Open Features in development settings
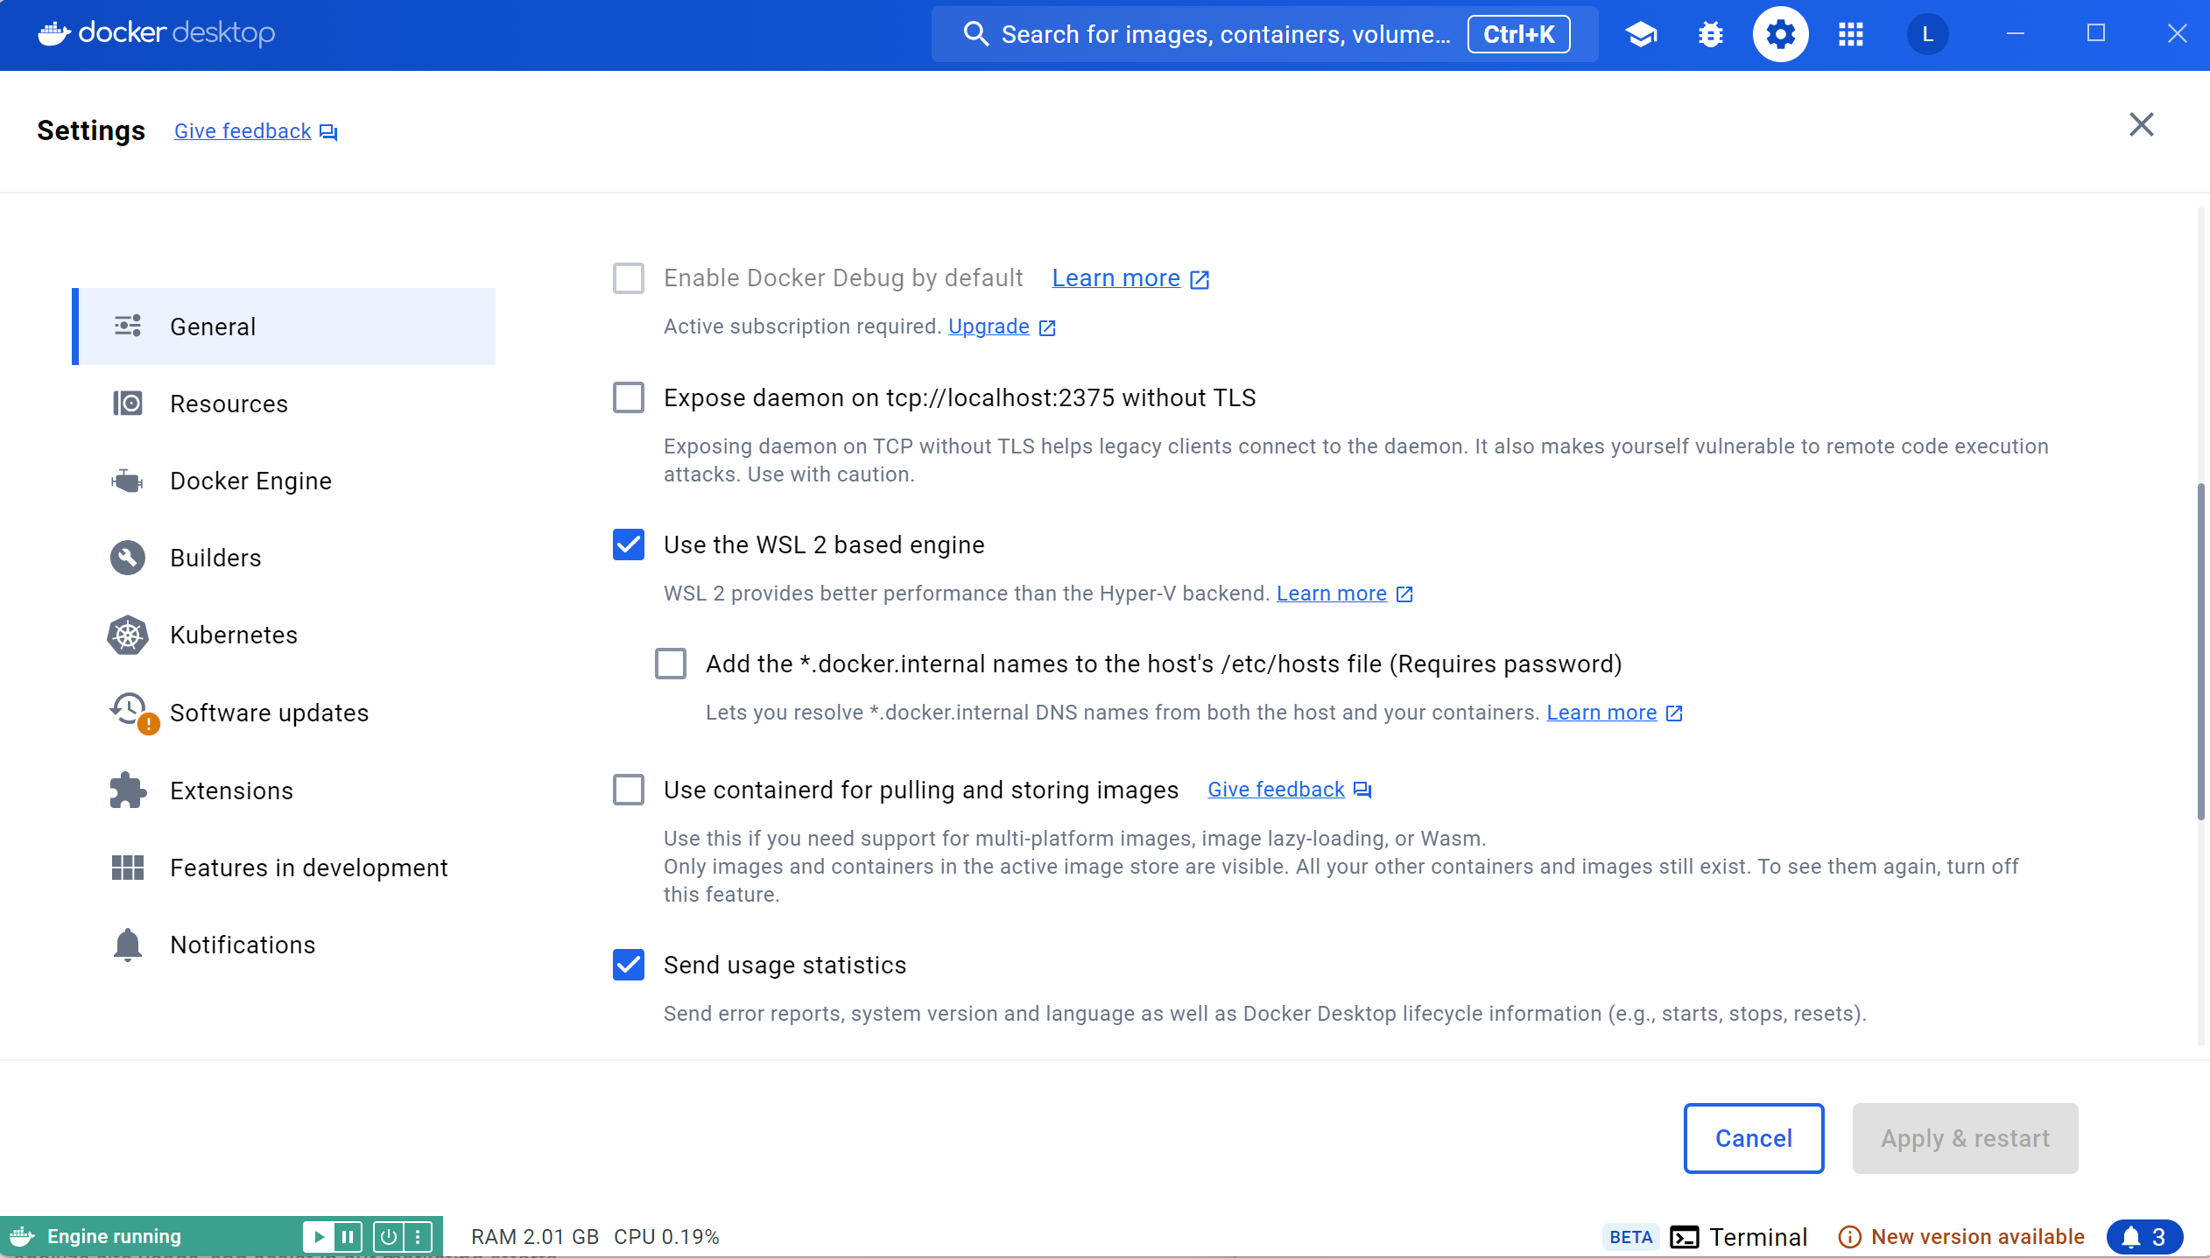The width and height of the screenshot is (2210, 1258). [x=284, y=868]
